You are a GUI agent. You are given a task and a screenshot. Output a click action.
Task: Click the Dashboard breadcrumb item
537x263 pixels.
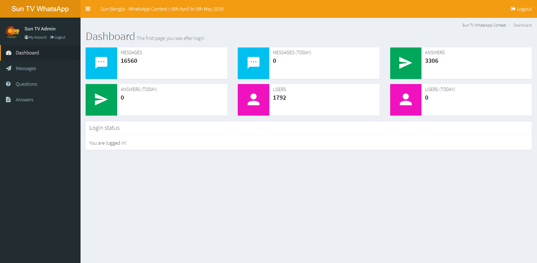tap(522, 25)
